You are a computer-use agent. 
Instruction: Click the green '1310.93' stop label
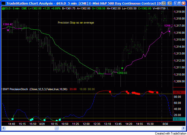click(122, 73)
